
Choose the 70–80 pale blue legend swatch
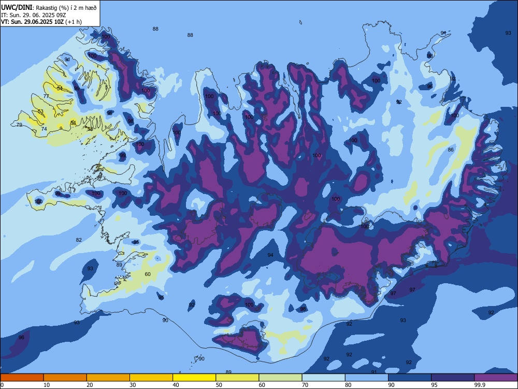[323, 378]
